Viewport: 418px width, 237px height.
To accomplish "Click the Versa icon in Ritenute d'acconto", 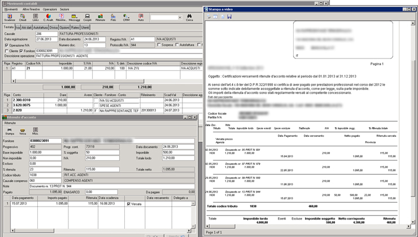I will 23,131.
